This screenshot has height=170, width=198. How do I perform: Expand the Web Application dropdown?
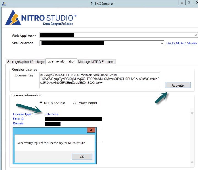pyautogui.click(x=196, y=35)
